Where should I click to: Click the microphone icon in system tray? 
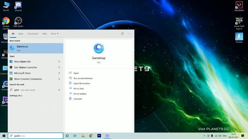(x=212, y=136)
